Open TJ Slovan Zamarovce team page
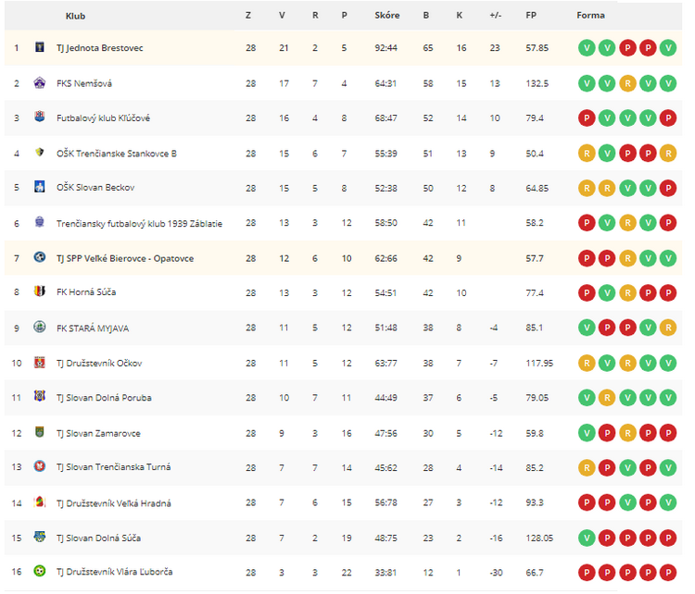695x594 pixels. pos(98,433)
